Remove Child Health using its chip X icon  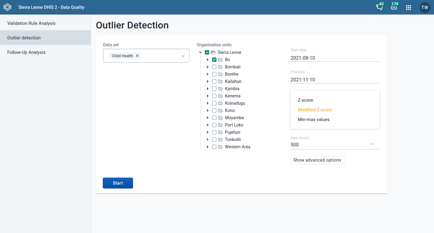tap(137, 56)
